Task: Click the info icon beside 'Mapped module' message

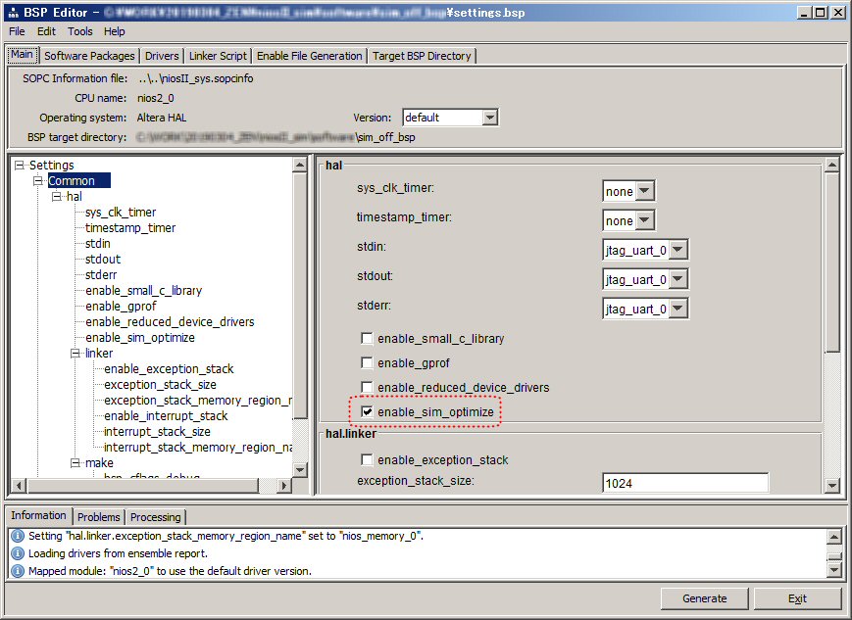Action: point(17,571)
